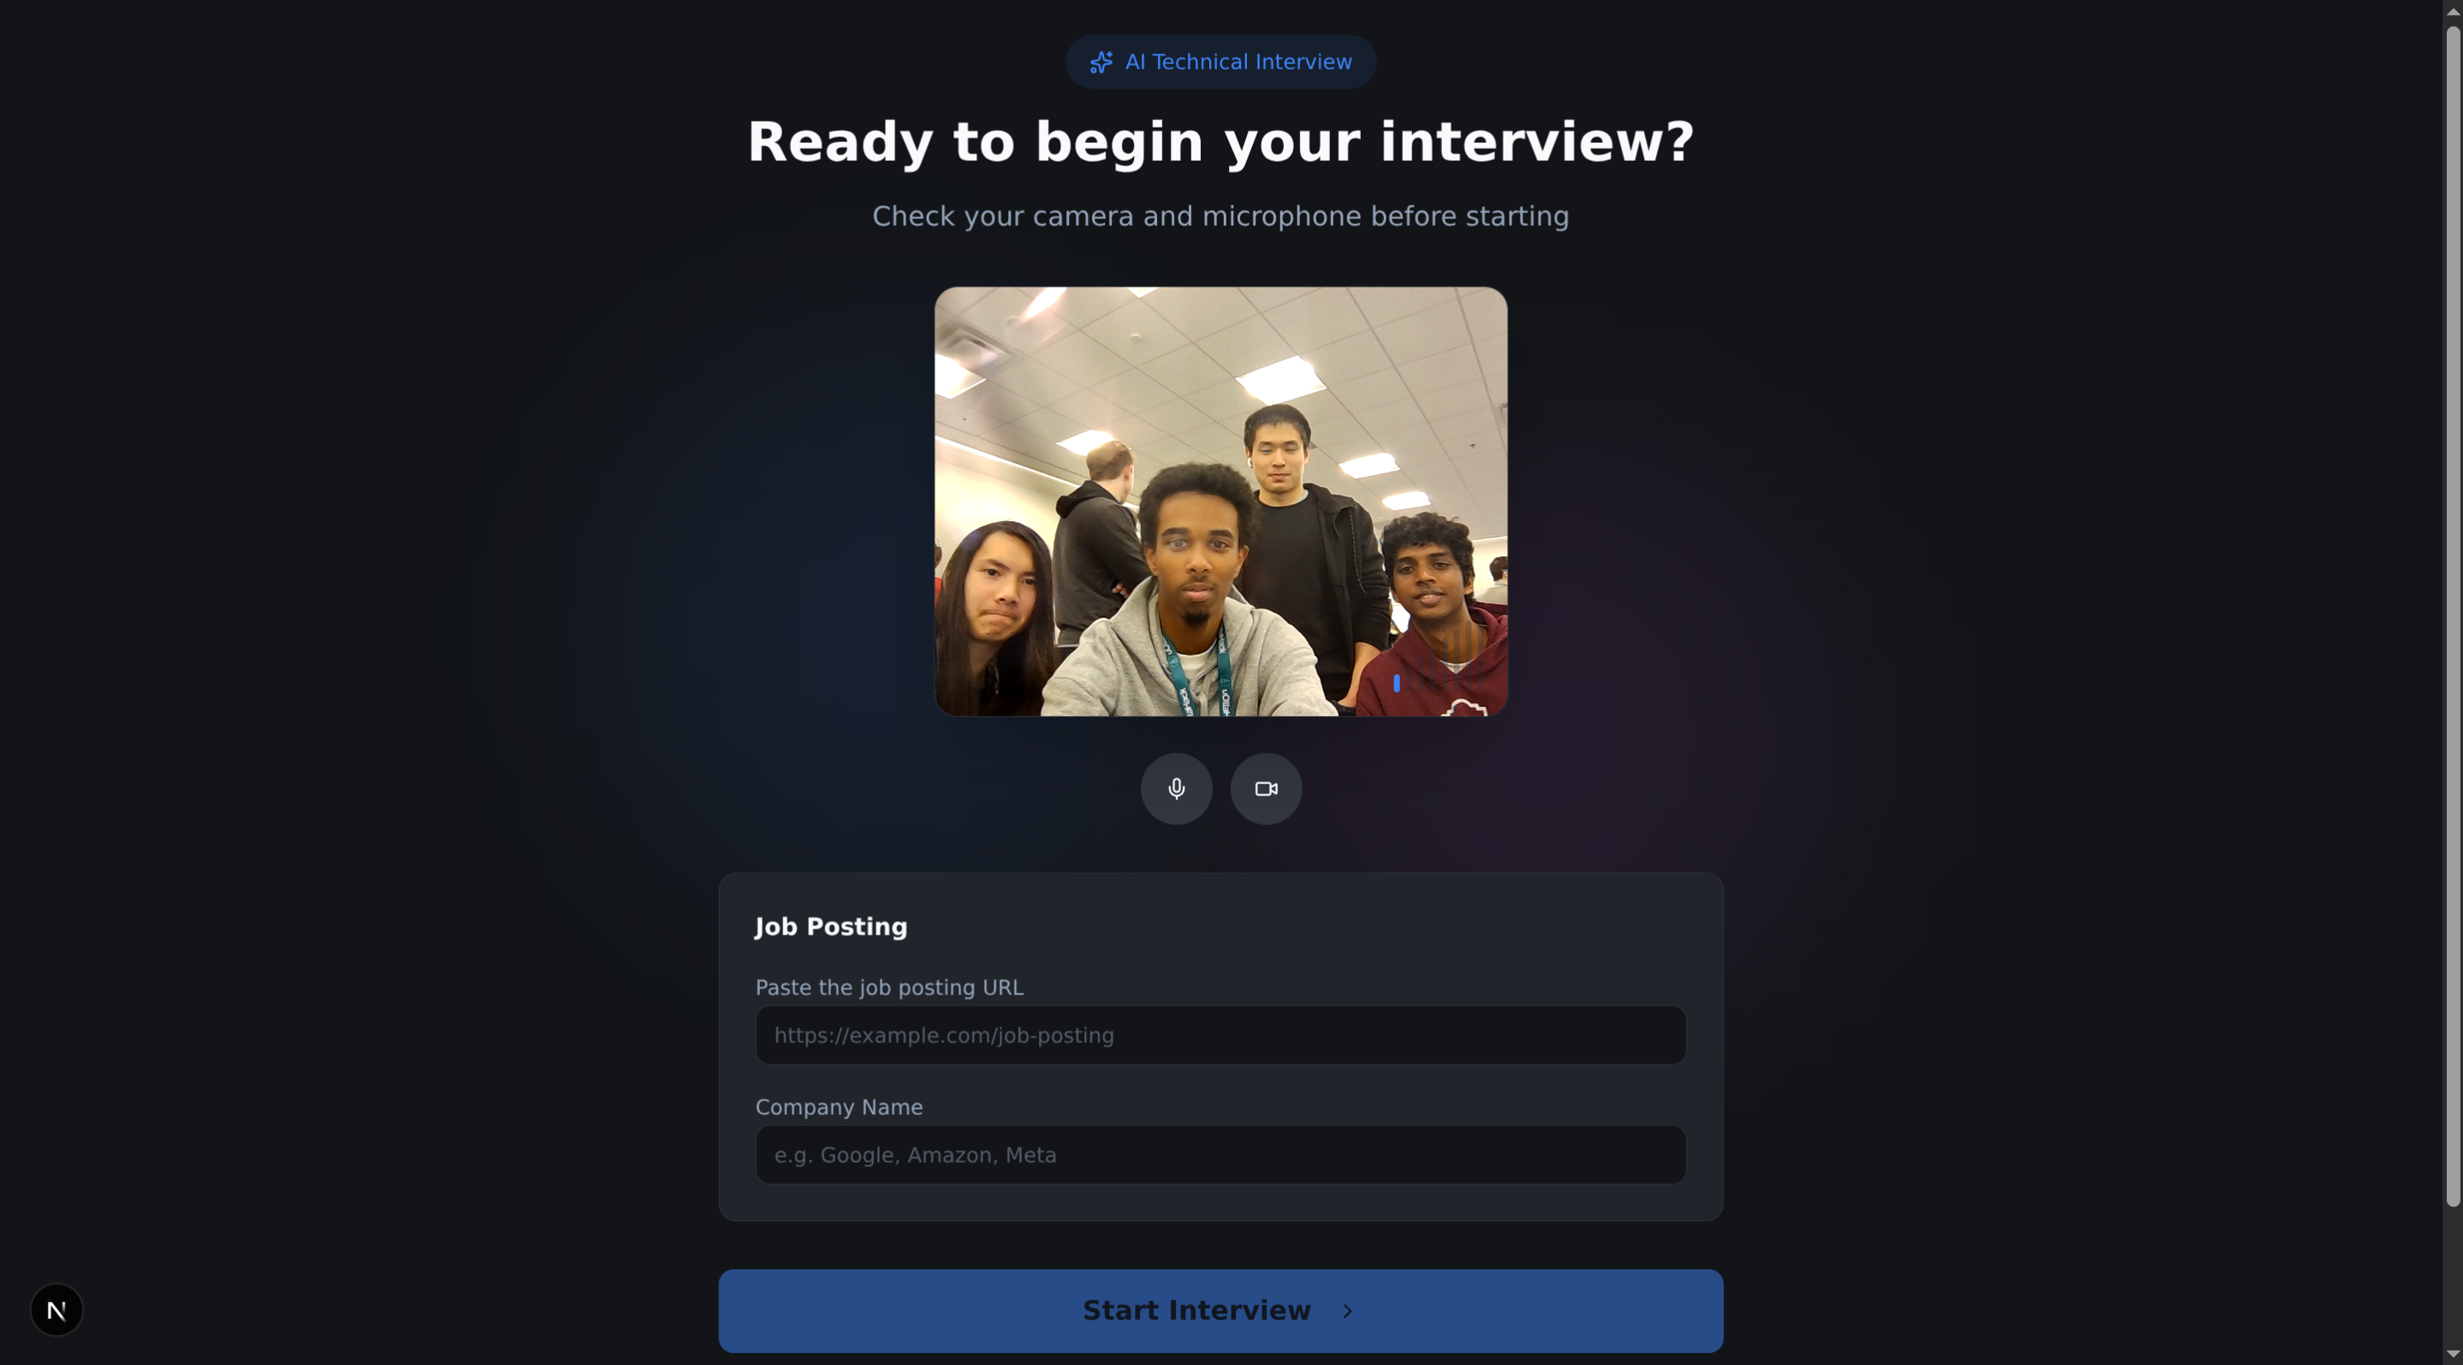
Task: Open the Next.js dev tools N icon
Action: (x=56, y=1309)
